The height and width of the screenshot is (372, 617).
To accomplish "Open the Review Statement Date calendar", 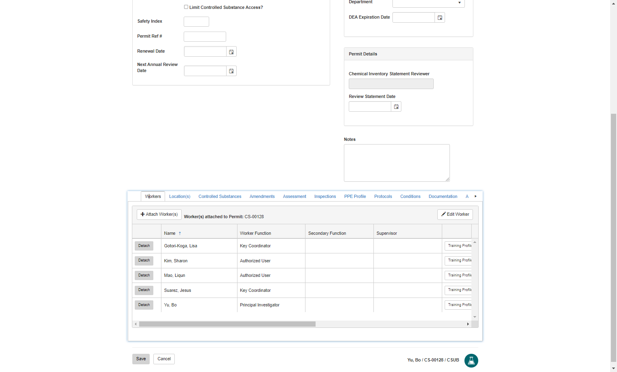I will [396, 107].
